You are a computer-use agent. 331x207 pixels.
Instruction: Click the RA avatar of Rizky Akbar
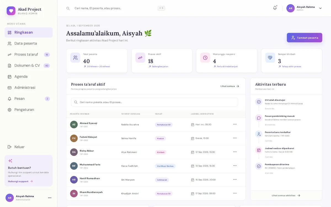pyautogui.click(x=74, y=152)
